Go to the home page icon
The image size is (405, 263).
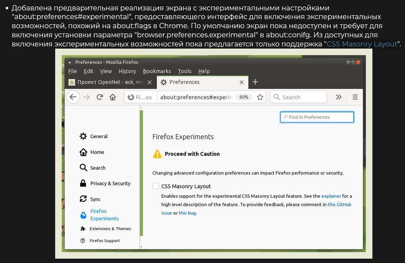tap(113, 97)
